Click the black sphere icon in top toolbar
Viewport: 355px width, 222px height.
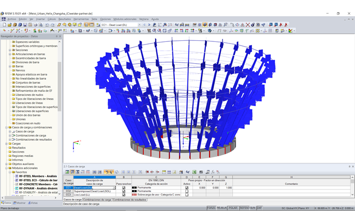[x=253, y=25]
